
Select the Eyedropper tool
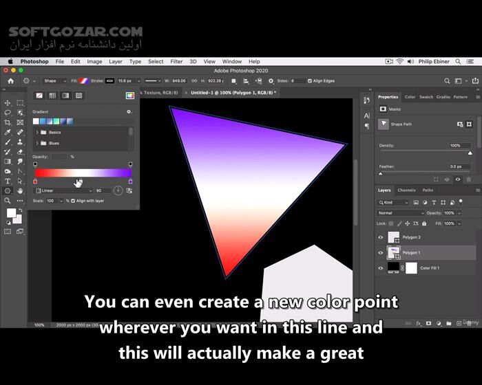click(8, 132)
